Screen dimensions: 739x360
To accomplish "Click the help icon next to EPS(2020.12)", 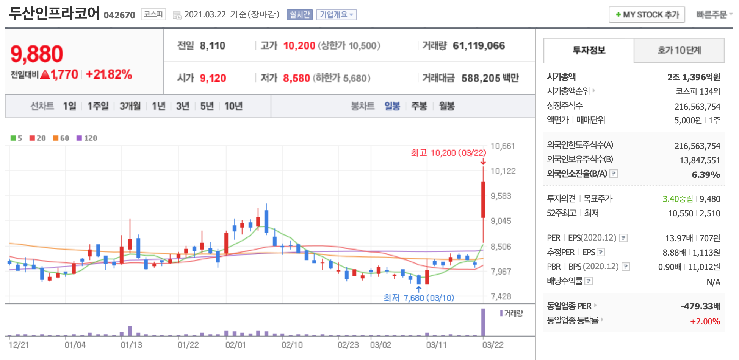I will click(623, 238).
